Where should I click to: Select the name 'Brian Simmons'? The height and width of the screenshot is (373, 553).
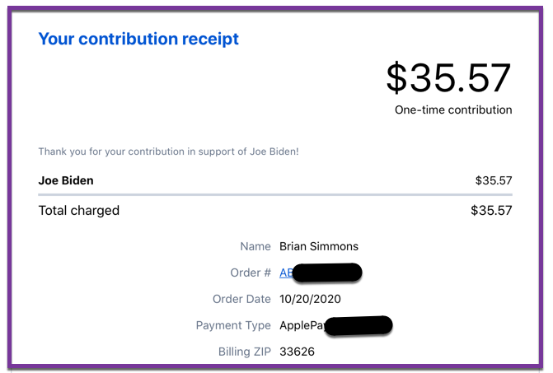tap(319, 246)
